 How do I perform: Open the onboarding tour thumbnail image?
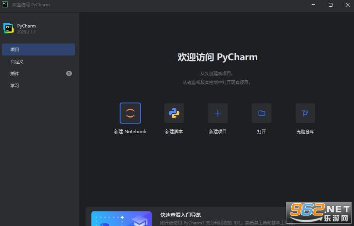122,219
